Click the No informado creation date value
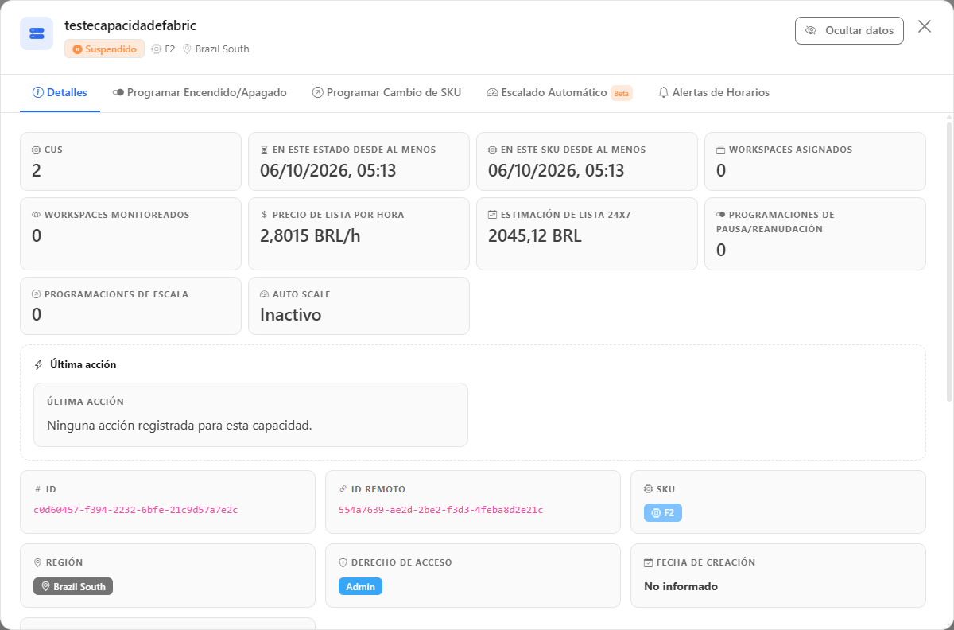 click(681, 586)
